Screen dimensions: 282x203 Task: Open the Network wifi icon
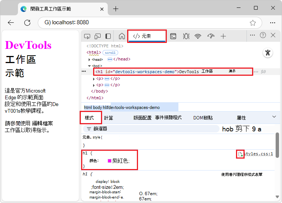[198, 36]
